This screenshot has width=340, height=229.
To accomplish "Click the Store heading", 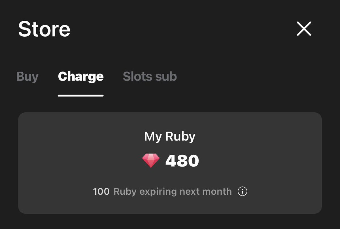I will 44,29.
